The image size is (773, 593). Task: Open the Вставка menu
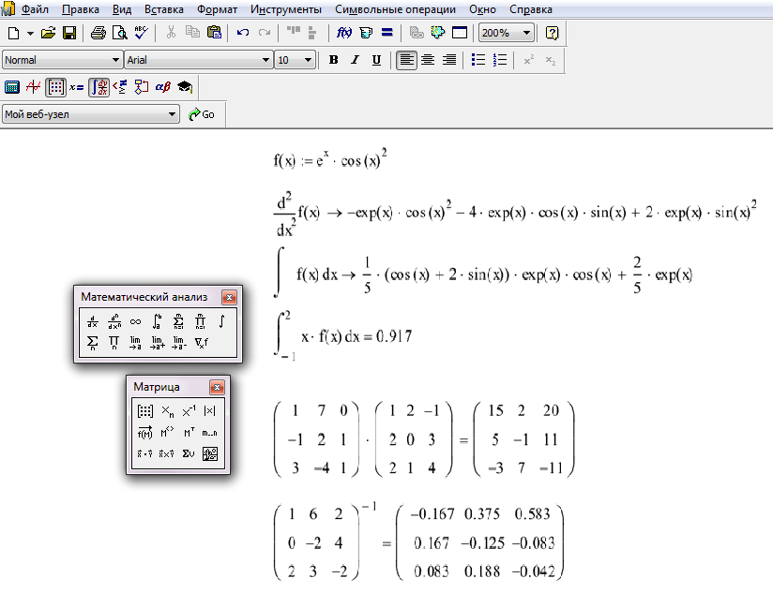pos(163,9)
